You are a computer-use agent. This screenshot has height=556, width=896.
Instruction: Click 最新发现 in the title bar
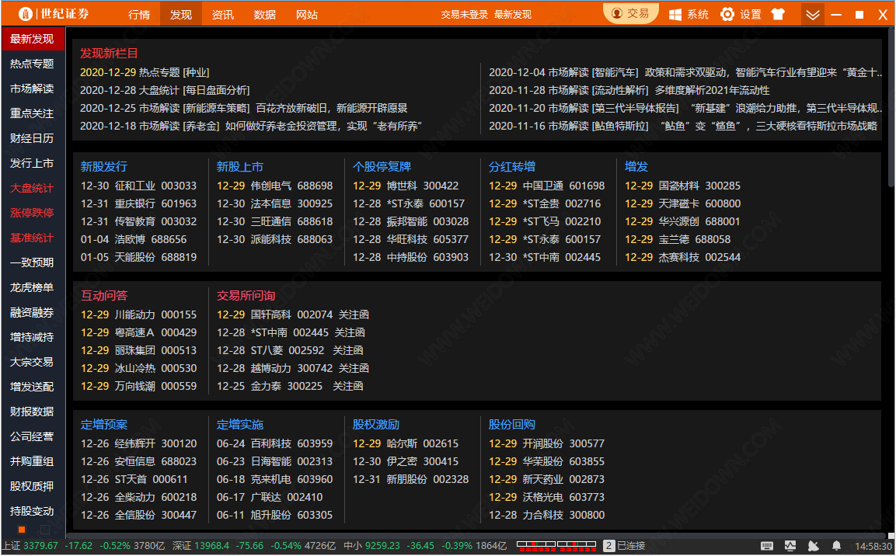[x=513, y=14]
